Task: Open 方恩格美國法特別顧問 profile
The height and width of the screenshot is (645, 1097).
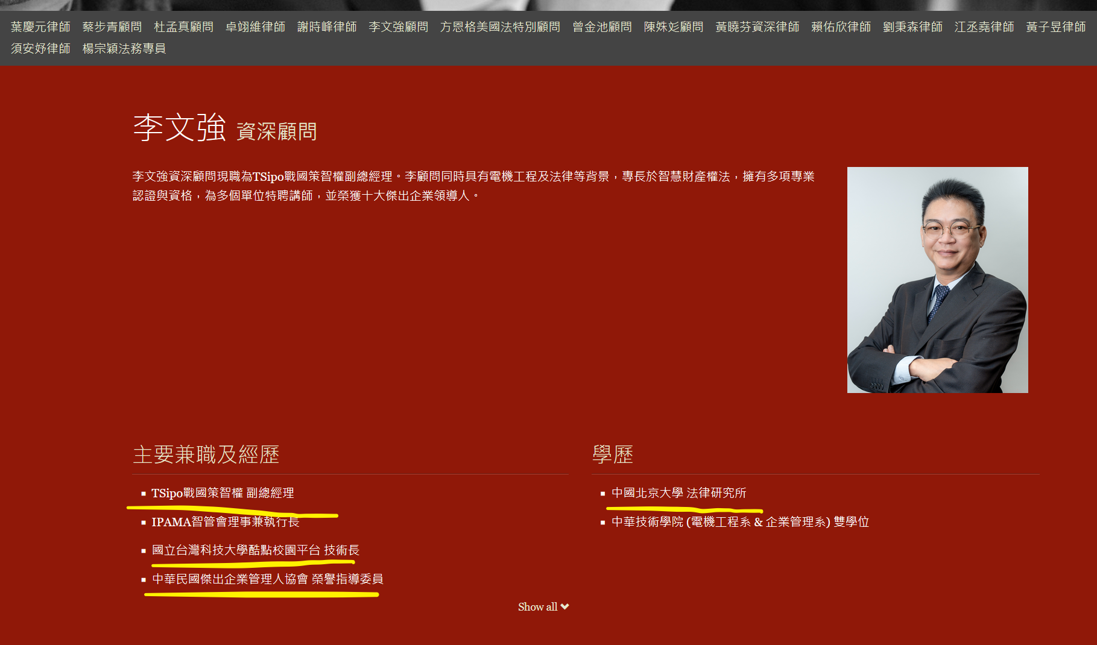Action: [501, 27]
